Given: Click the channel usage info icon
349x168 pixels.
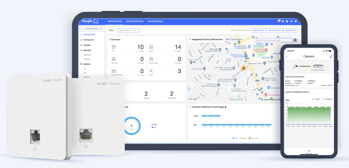Looking at the screenshot, I should pyautogui.click(x=225, y=107).
